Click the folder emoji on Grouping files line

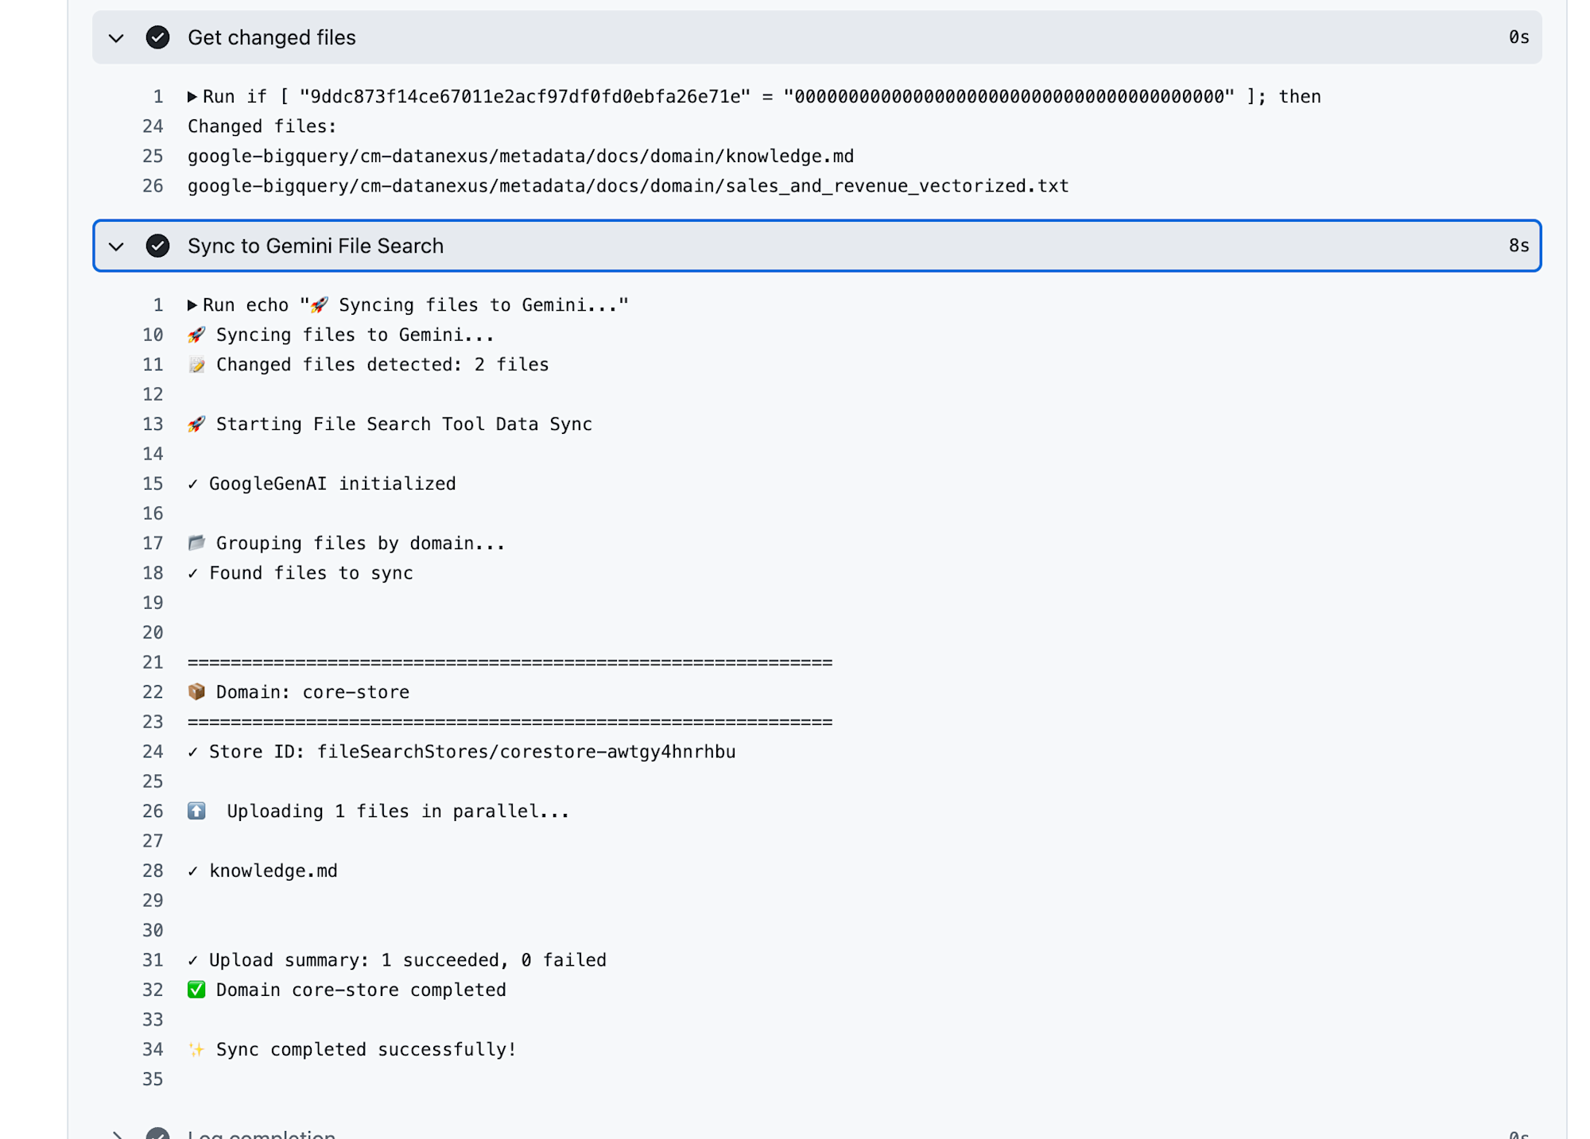[x=196, y=544]
